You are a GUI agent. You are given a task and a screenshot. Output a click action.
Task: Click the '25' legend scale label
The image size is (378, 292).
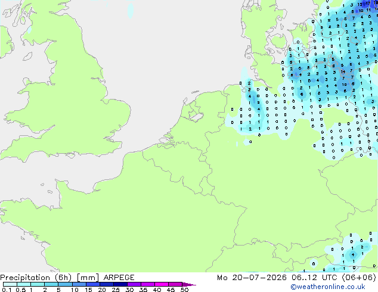pyautogui.click(x=116, y=290)
